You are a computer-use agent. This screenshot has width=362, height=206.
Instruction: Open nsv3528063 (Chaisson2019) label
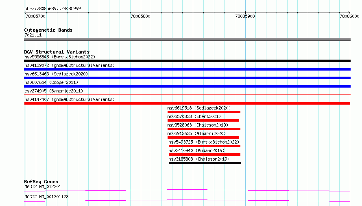click(198, 125)
